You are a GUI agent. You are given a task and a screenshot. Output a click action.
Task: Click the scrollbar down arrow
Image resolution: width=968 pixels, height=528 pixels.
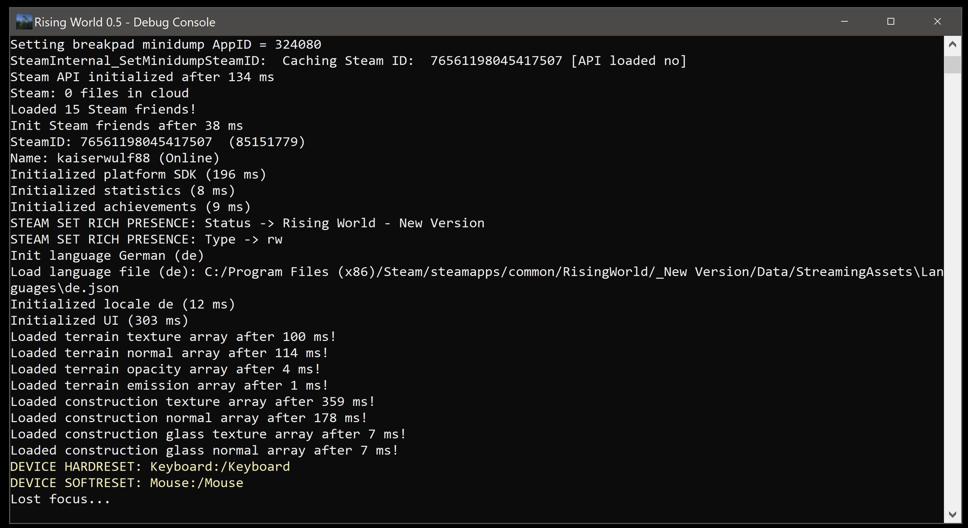pyautogui.click(x=952, y=514)
